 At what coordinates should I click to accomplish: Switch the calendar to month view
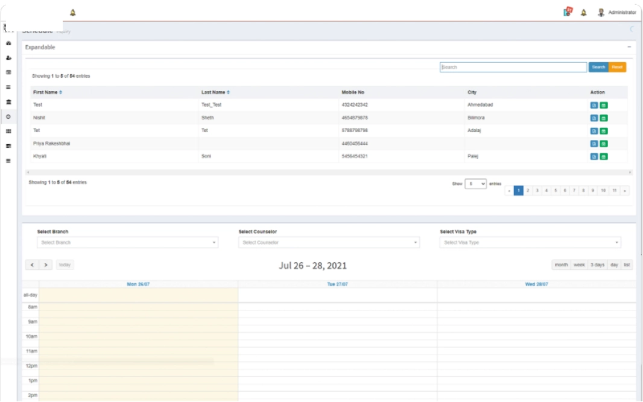[561, 265]
